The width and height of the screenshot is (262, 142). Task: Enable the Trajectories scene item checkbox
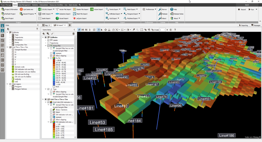(48, 43)
